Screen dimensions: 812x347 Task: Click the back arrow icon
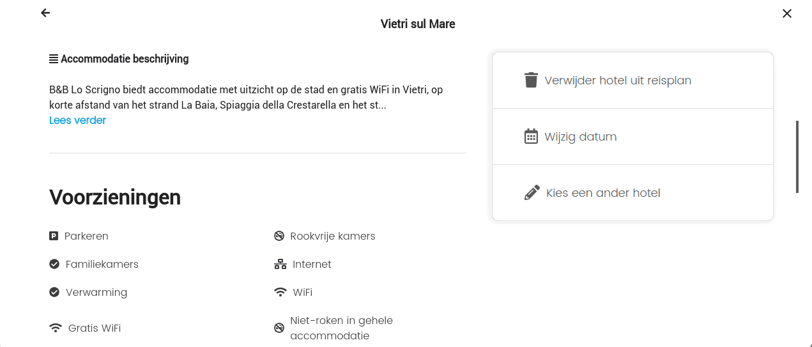click(x=45, y=13)
